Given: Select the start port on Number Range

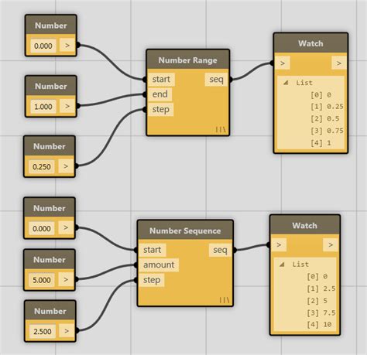Looking at the screenshot, I should click(x=161, y=80).
